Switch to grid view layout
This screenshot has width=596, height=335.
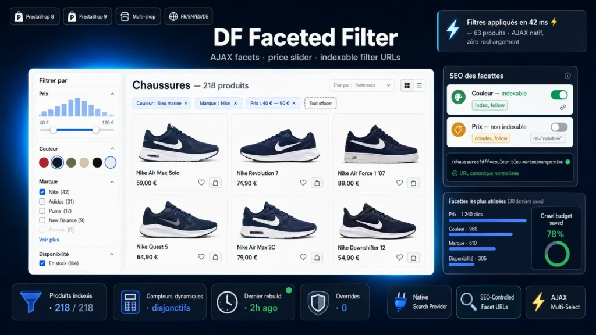[x=407, y=85]
